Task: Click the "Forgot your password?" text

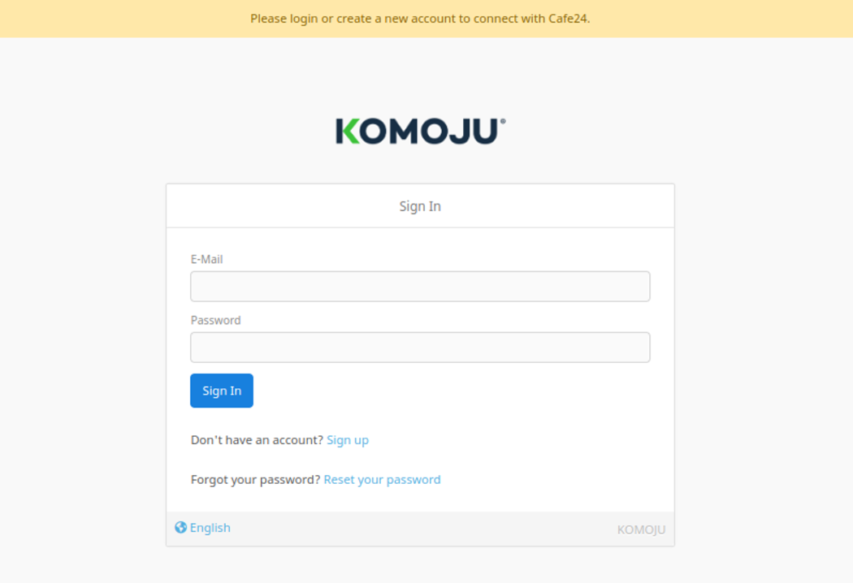Action: click(x=255, y=480)
